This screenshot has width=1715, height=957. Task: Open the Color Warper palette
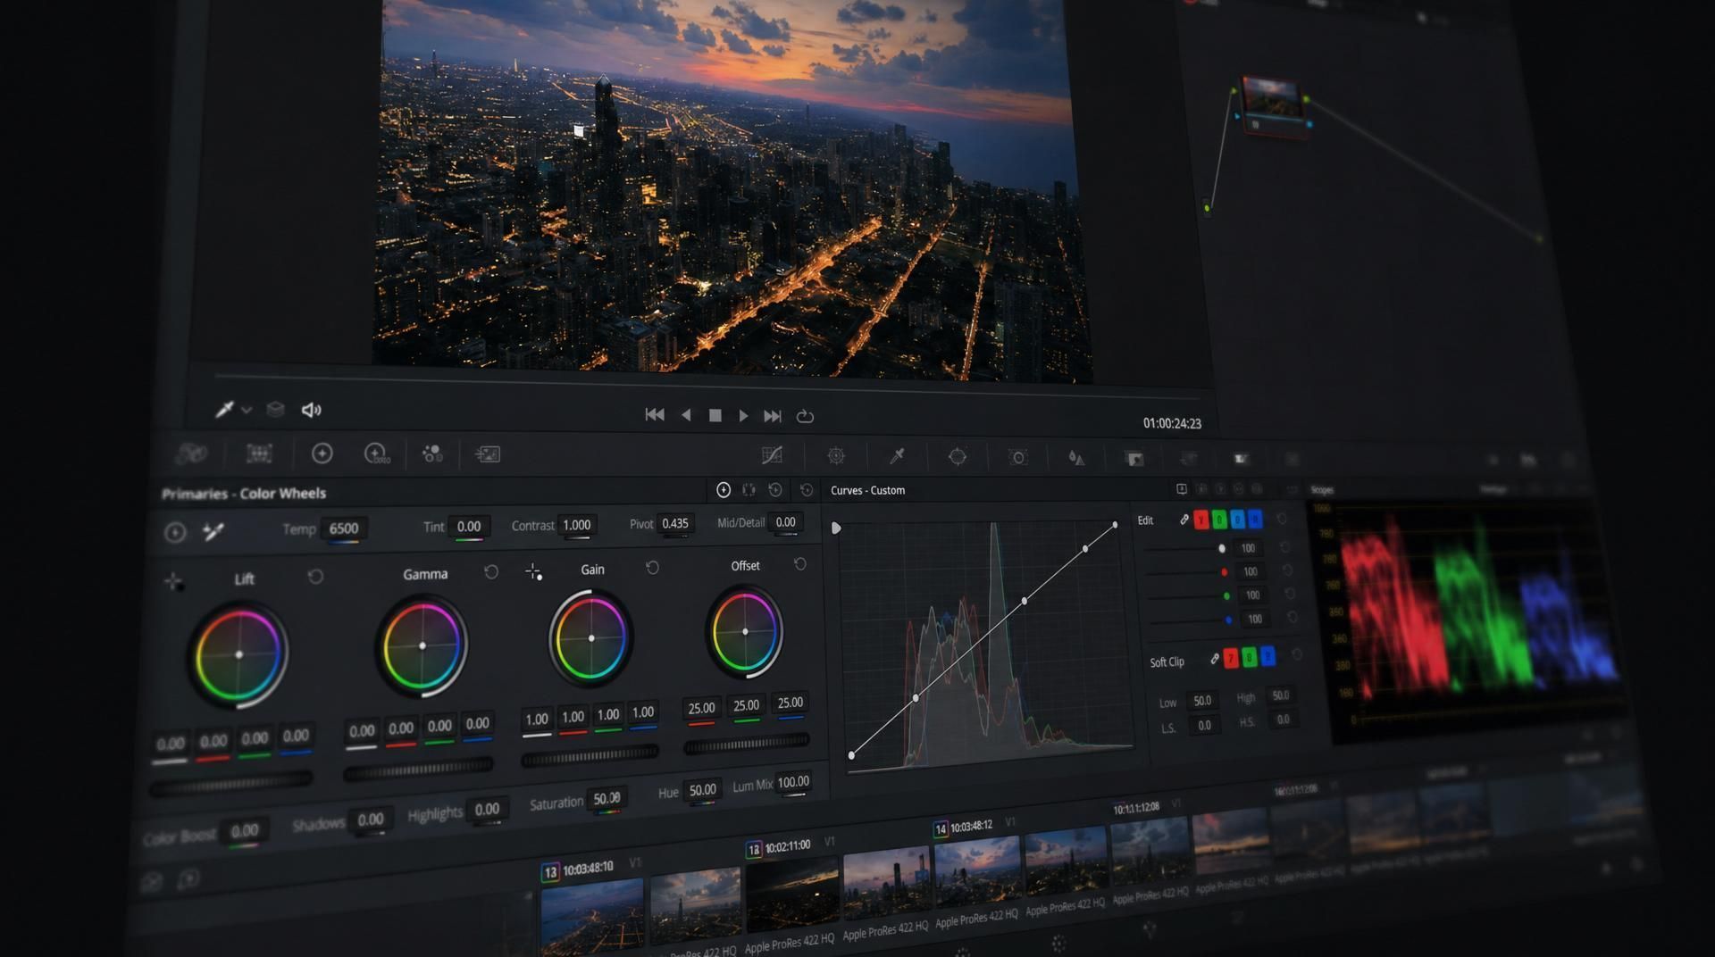coord(836,455)
